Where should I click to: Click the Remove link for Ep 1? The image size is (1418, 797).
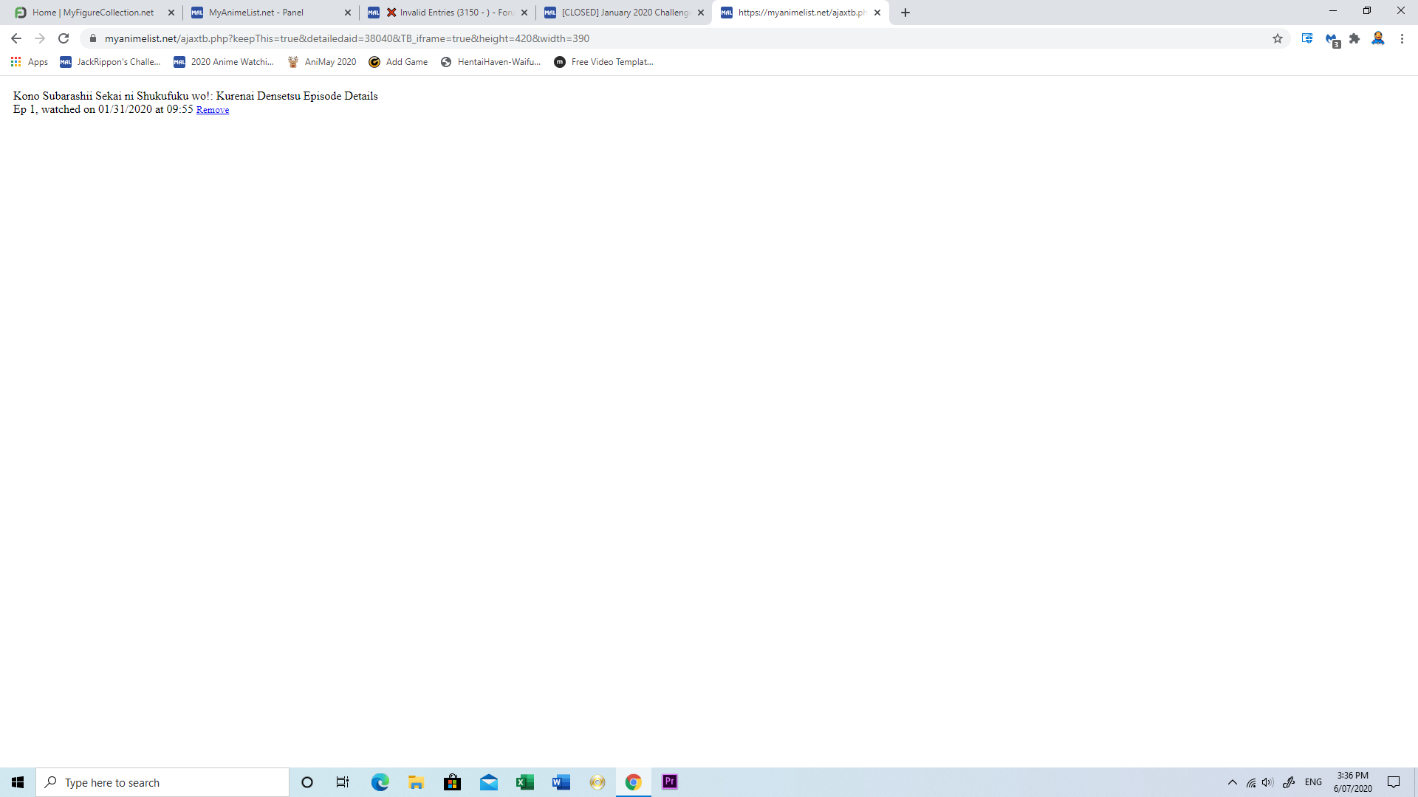click(212, 110)
